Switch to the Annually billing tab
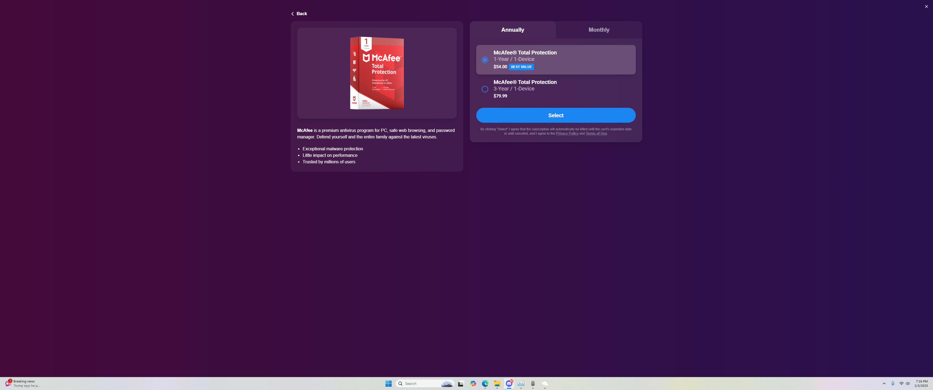The width and height of the screenshot is (933, 390). (x=513, y=30)
